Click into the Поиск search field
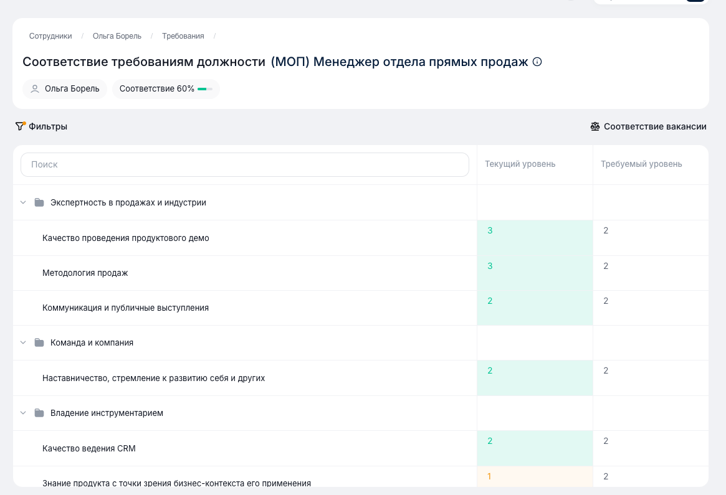Image resolution: width=726 pixels, height=495 pixels. click(x=244, y=164)
